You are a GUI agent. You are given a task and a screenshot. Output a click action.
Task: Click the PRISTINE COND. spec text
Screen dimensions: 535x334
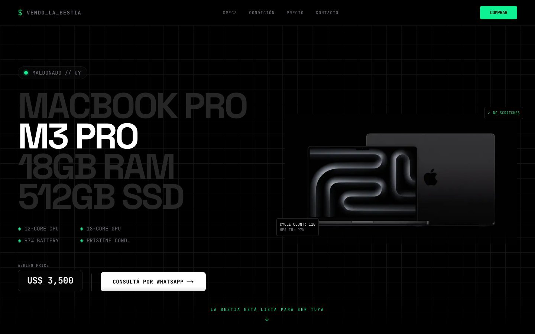(x=108, y=241)
